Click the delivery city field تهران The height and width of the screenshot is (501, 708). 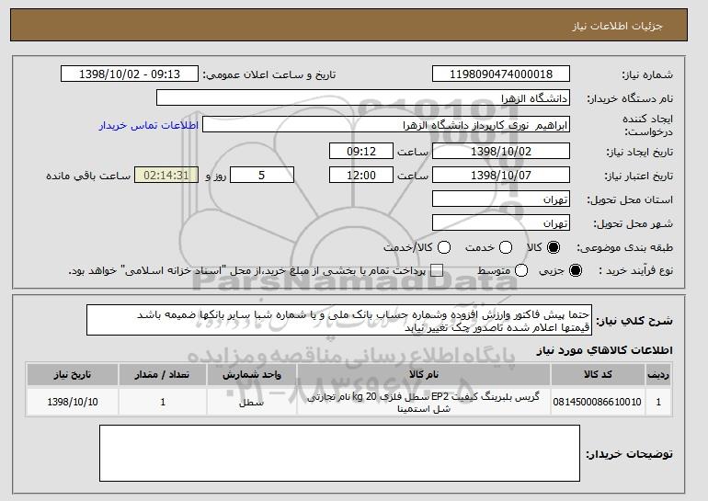tap(501, 223)
